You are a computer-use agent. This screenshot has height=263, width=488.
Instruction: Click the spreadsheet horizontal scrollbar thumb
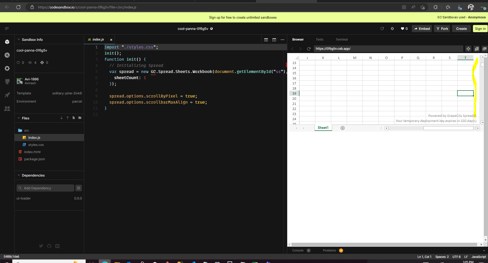448,128
